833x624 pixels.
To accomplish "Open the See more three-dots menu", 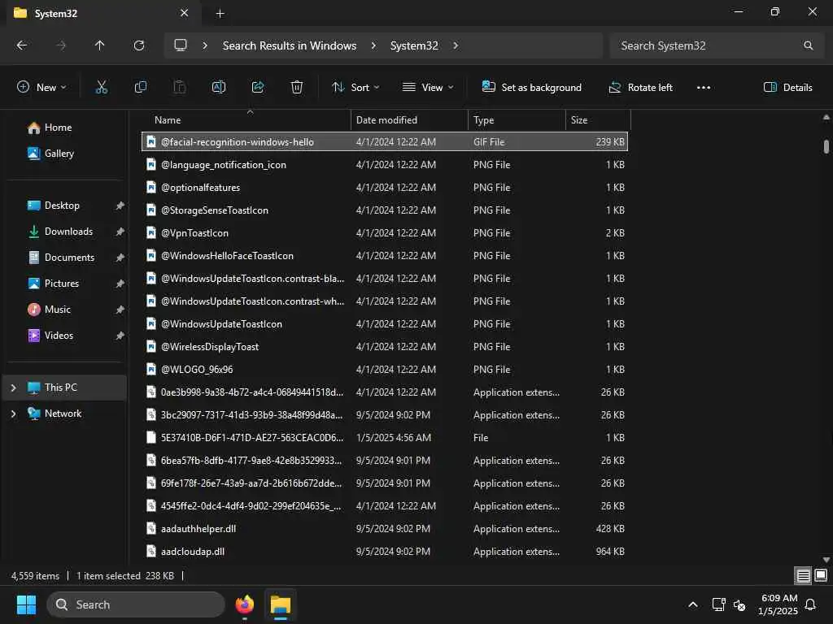I will point(704,88).
